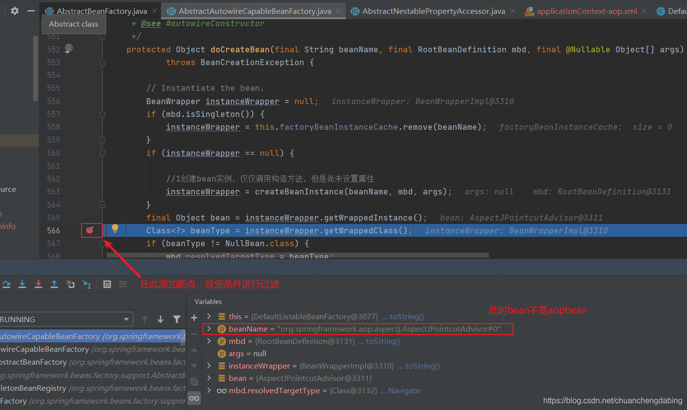Screen dimensions: 687x410
Task: Click createBeanInstance call on line 563
Action: [299, 191]
